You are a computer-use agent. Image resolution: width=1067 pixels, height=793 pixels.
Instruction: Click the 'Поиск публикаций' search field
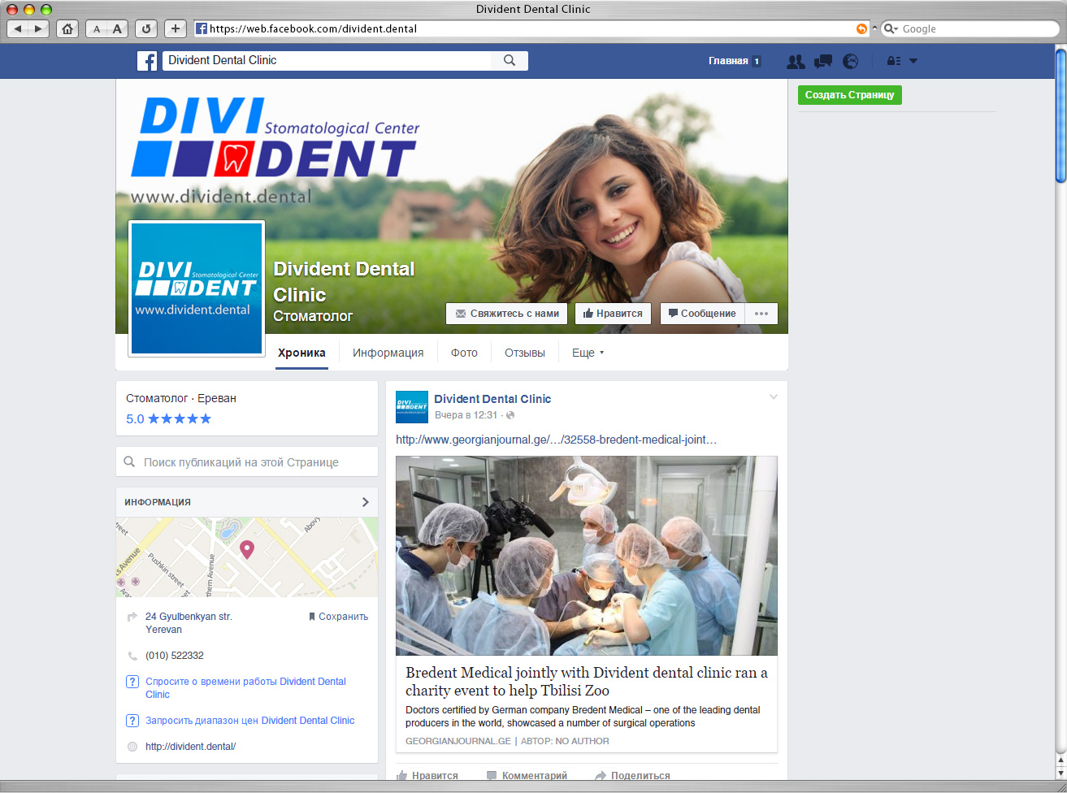247,462
